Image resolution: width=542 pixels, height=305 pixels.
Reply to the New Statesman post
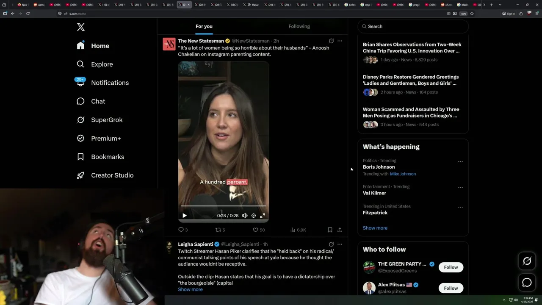tap(183, 230)
